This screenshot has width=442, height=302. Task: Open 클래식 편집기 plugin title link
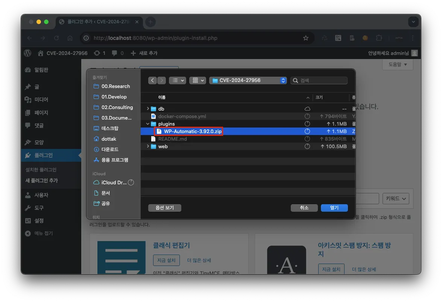[x=172, y=245]
